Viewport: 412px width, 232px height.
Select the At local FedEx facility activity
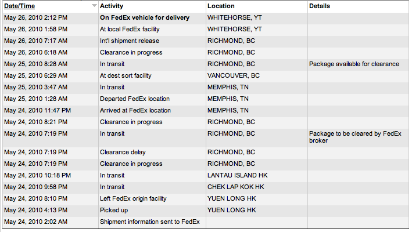130,29
